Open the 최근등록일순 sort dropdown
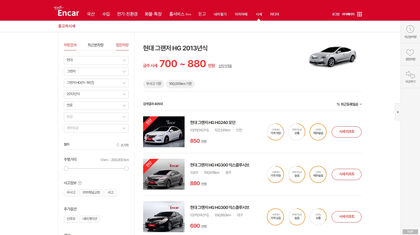The height and width of the screenshot is (235, 420). click(x=349, y=104)
